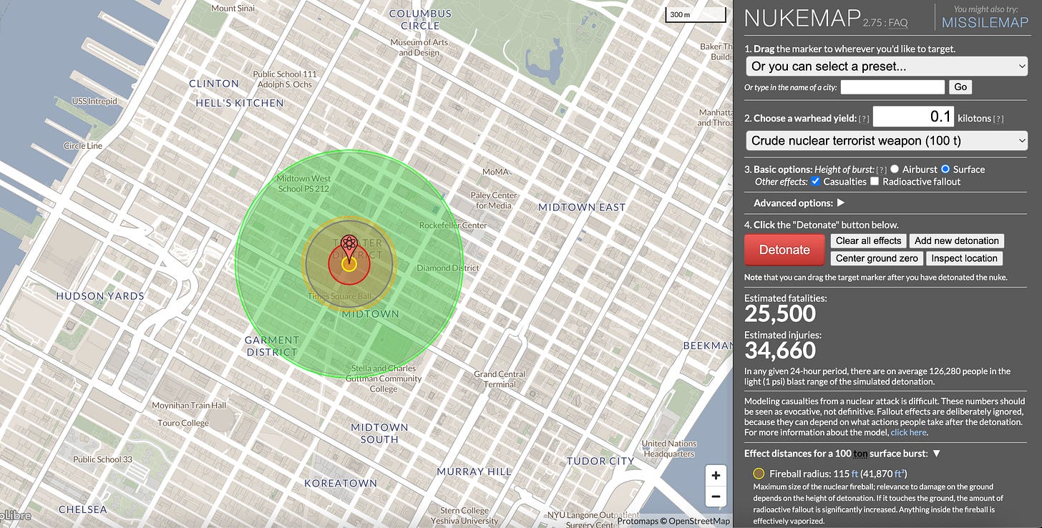Collapse the Effect distances section triangle
The height and width of the screenshot is (528, 1042).
(x=936, y=453)
